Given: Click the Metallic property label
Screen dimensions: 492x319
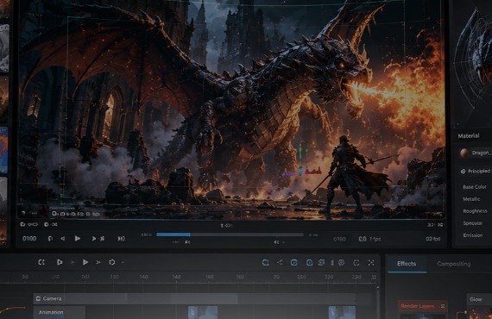Looking at the screenshot, I should 471,199.
